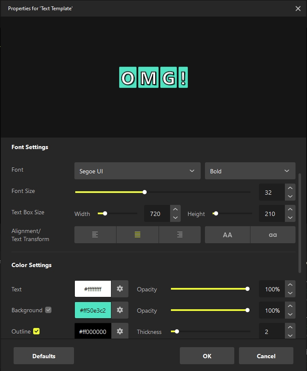This screenshot has width=307, height=371.
Task: Apply uppercase AA text transform
Action: pos(227,235)
